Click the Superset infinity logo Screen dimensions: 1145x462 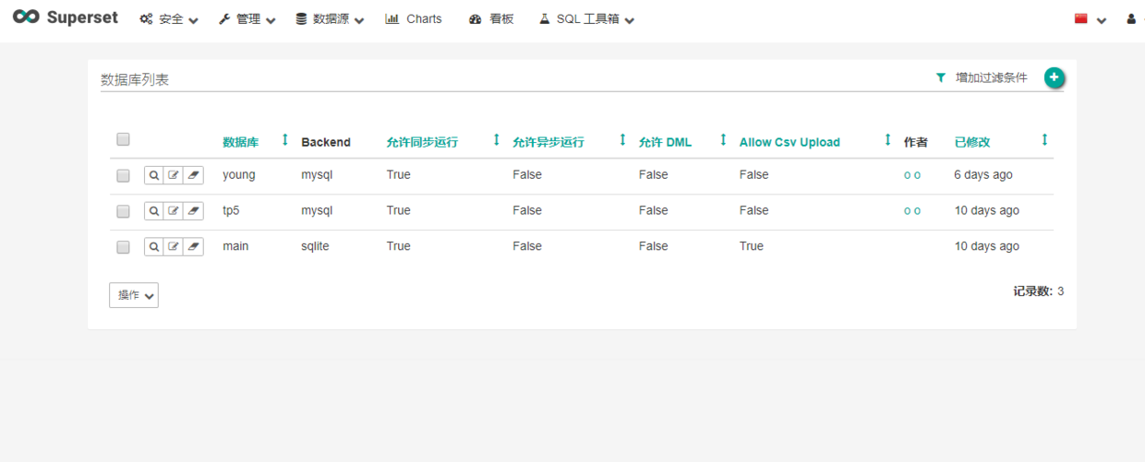click(x=26, y=18)
